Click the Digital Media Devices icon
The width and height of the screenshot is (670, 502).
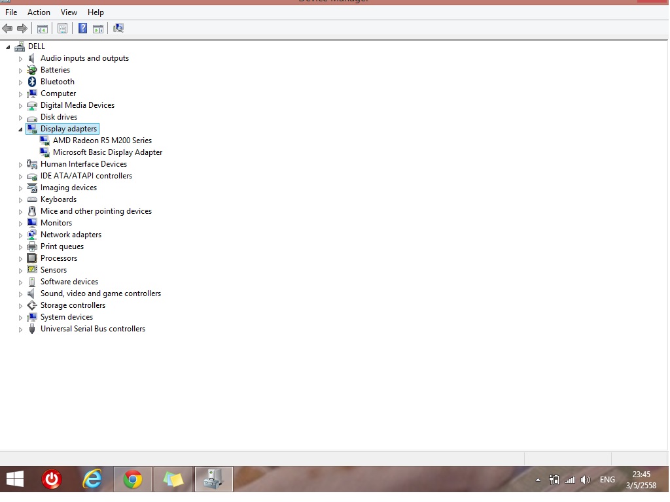tap(31, 105)
